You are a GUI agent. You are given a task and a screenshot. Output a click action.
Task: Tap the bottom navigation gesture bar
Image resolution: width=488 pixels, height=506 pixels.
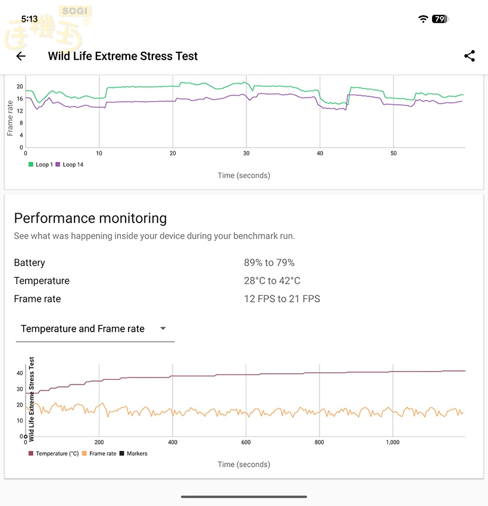click(x=244, y=496)
